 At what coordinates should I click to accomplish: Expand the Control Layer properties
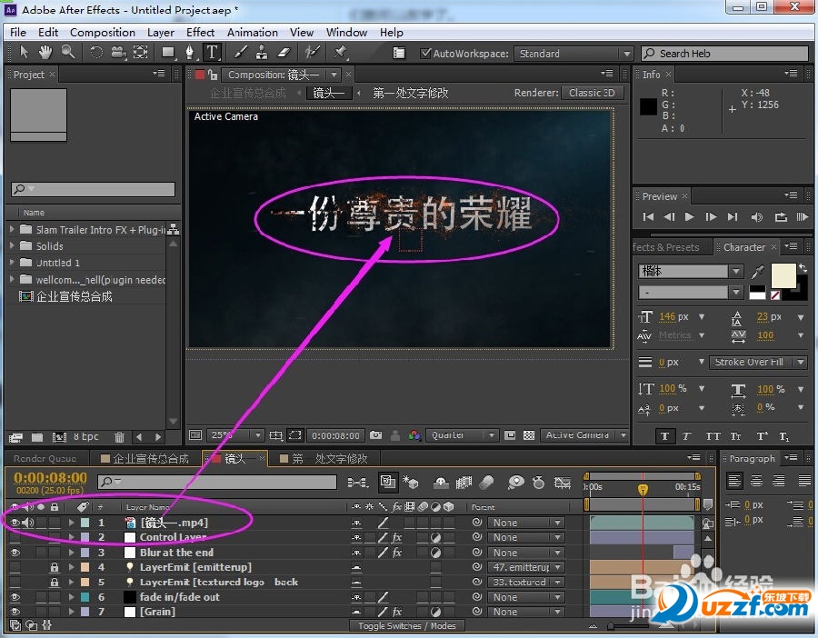point(72,537)
